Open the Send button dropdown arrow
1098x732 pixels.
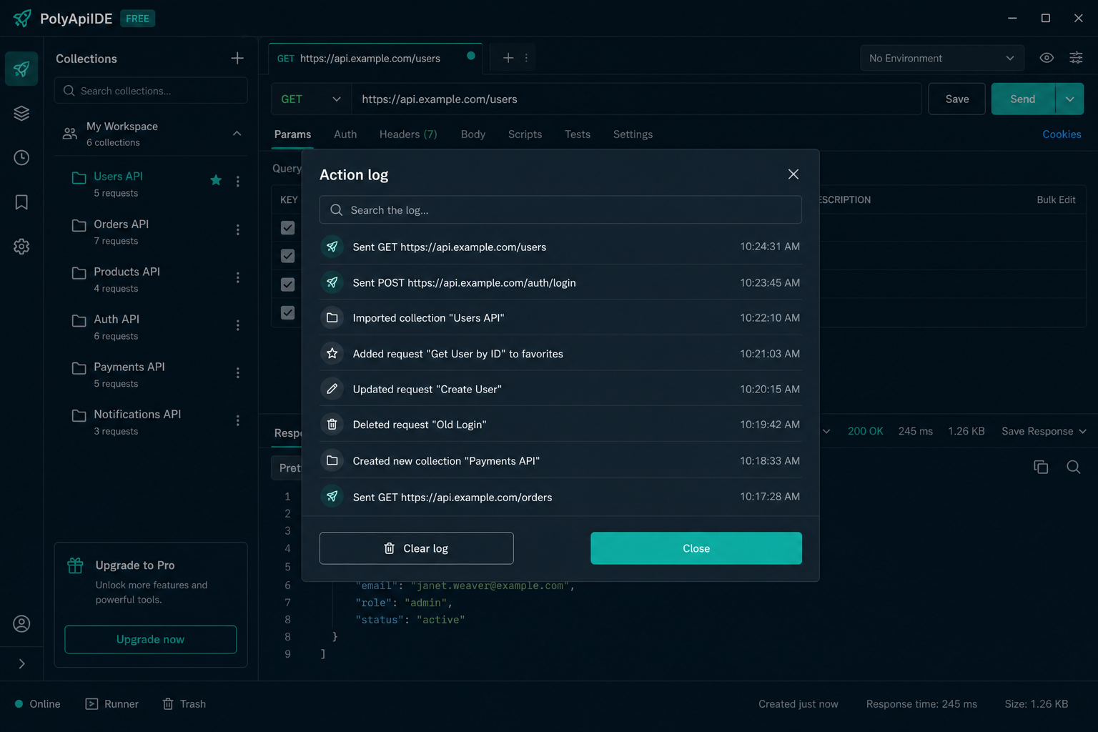pos(1069,99)
